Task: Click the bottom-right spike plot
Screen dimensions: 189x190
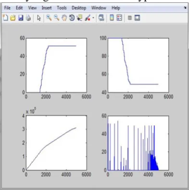Action: coord(138,143)
